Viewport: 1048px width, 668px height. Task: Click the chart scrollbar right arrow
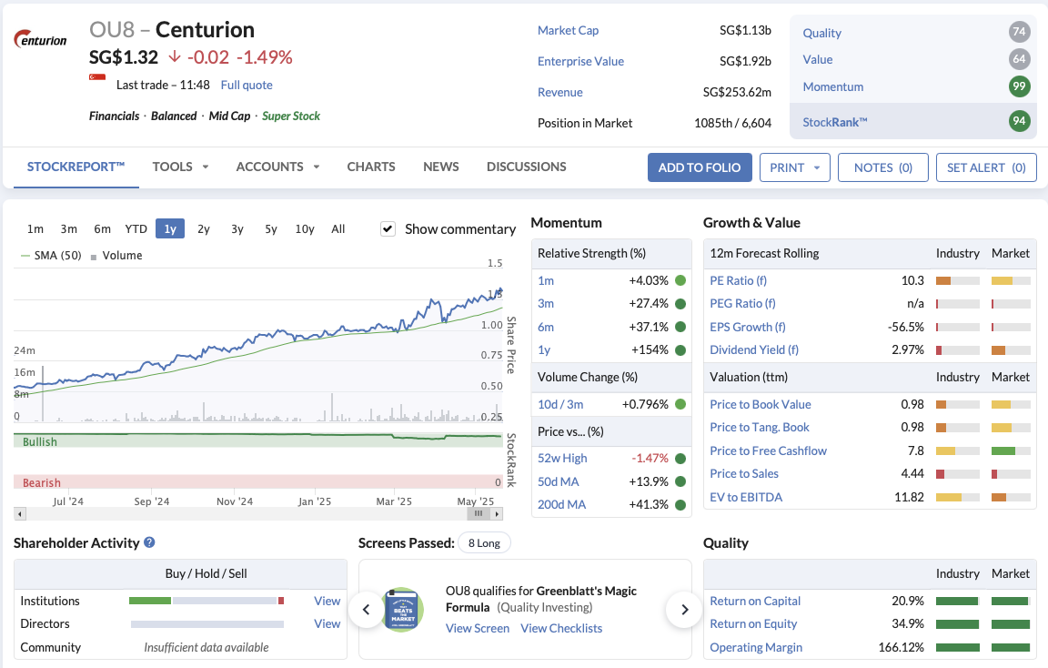click(497, 514)
